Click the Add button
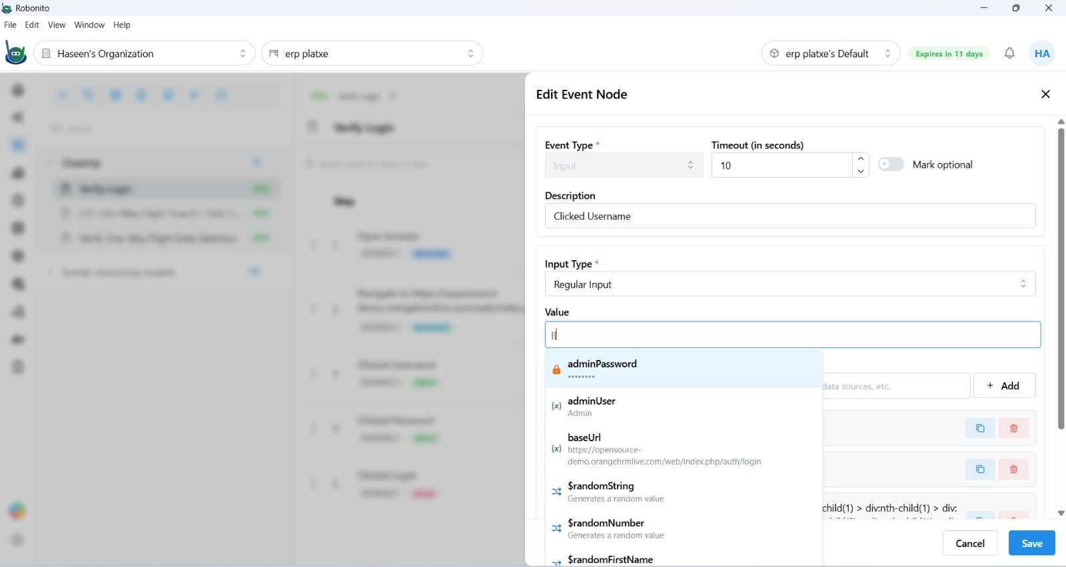 click(1004, 385)
